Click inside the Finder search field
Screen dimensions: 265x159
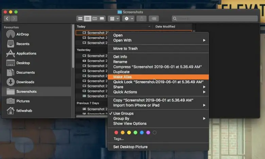(215, 19)
